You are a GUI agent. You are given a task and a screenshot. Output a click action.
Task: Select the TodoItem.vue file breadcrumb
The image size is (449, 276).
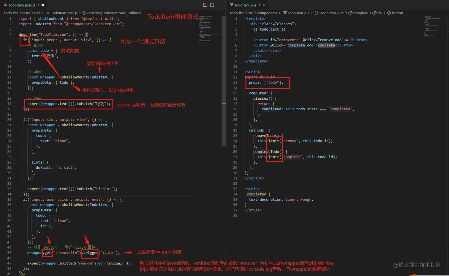coord(296,13)
